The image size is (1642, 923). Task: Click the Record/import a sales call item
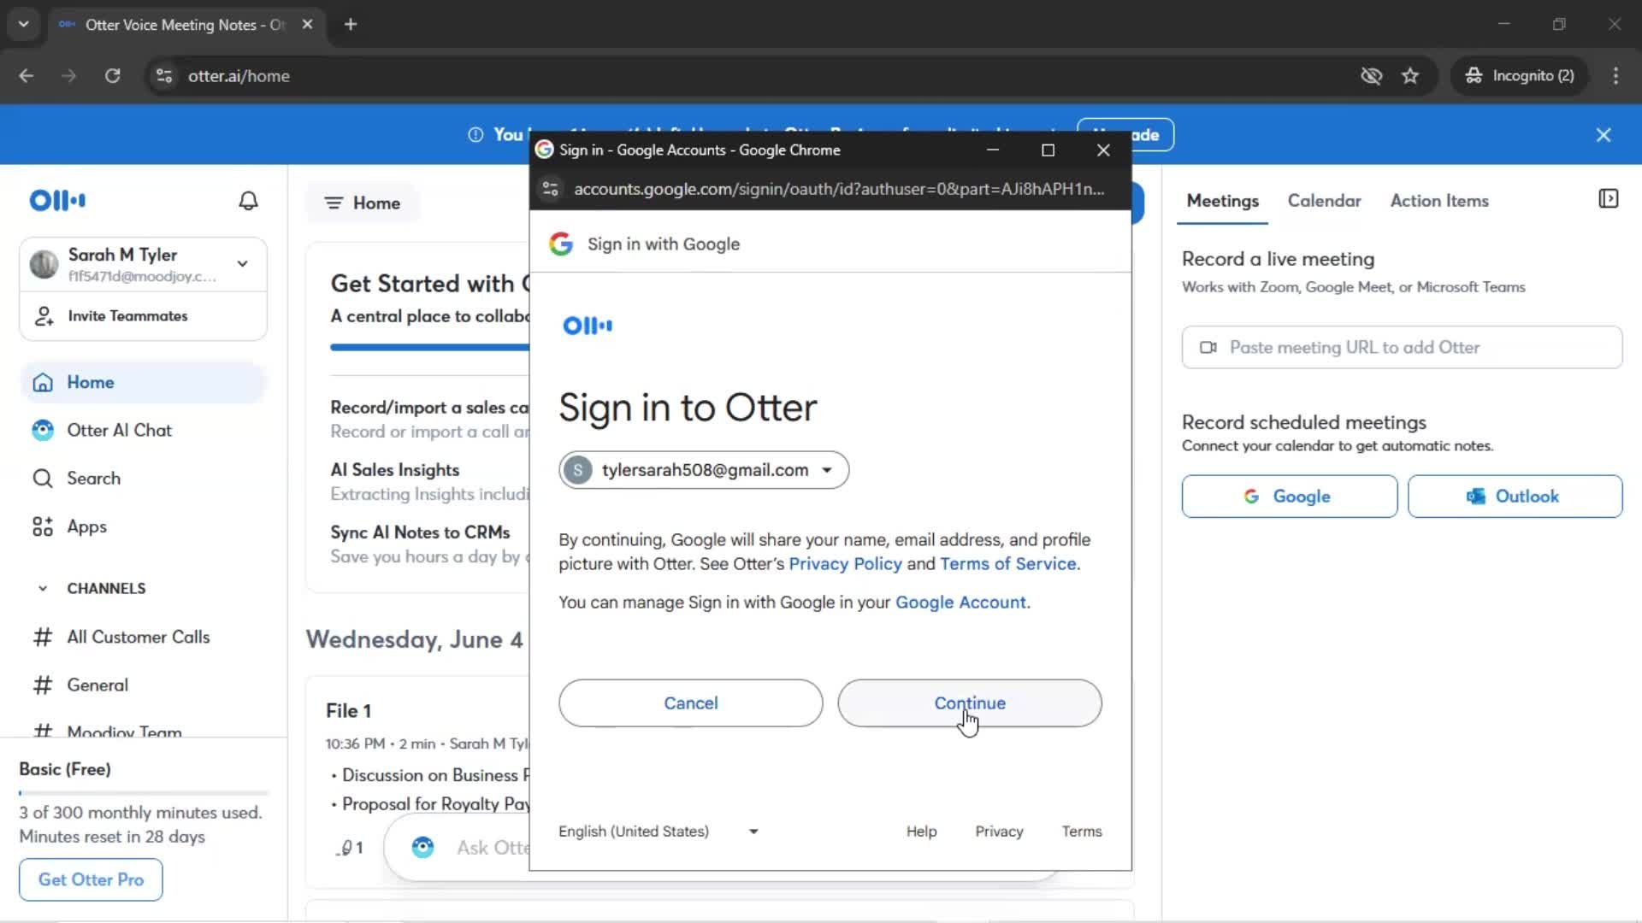(430, 419)
